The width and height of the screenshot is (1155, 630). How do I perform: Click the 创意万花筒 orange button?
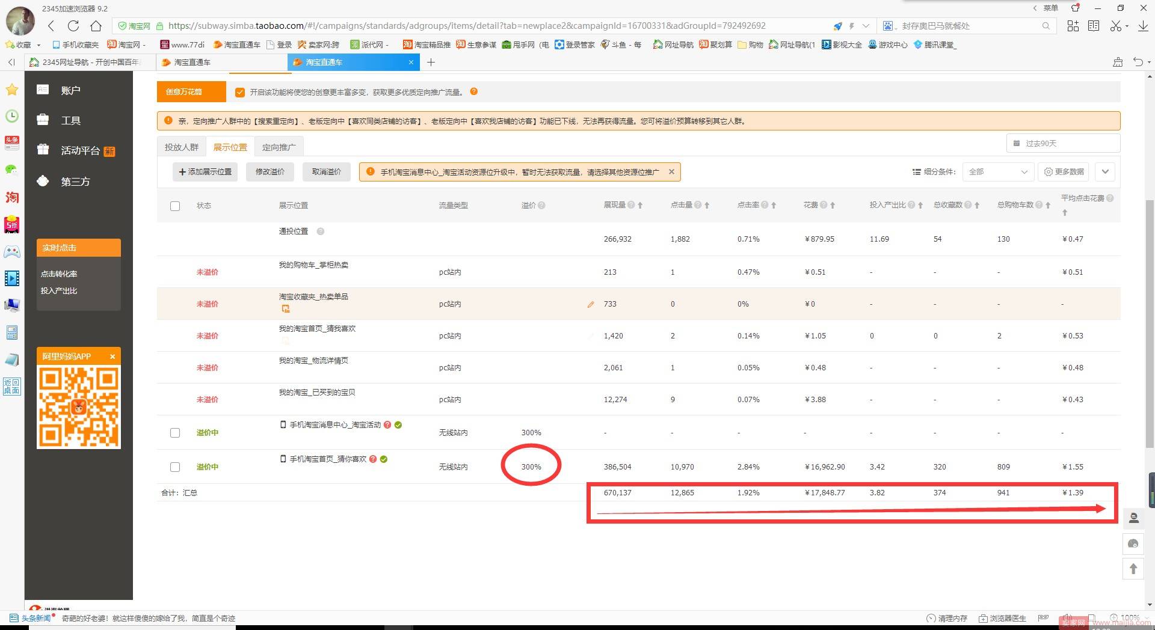(x=191, y=92)
